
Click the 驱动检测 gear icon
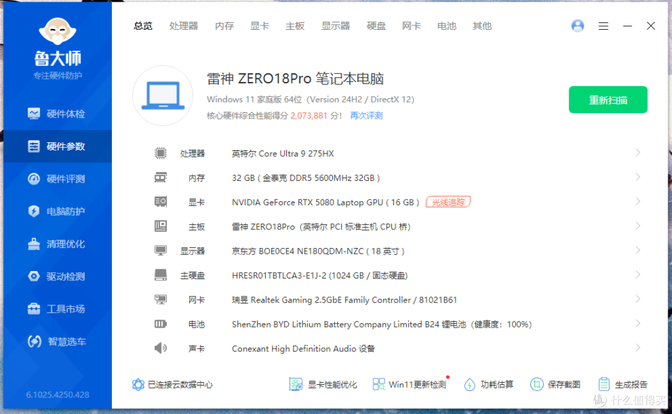34,276
